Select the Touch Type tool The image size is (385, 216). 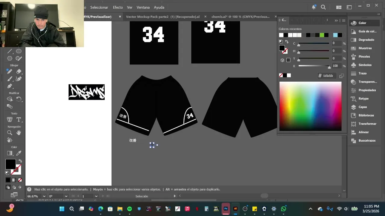pos(10,120)
